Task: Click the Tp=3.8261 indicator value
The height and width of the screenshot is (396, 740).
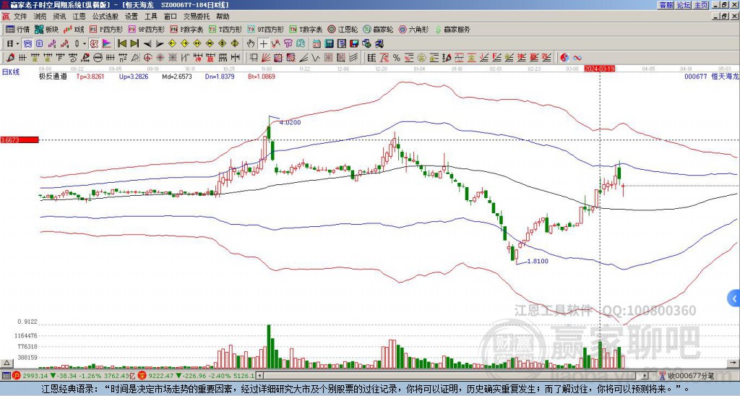Action: [90, 76]
